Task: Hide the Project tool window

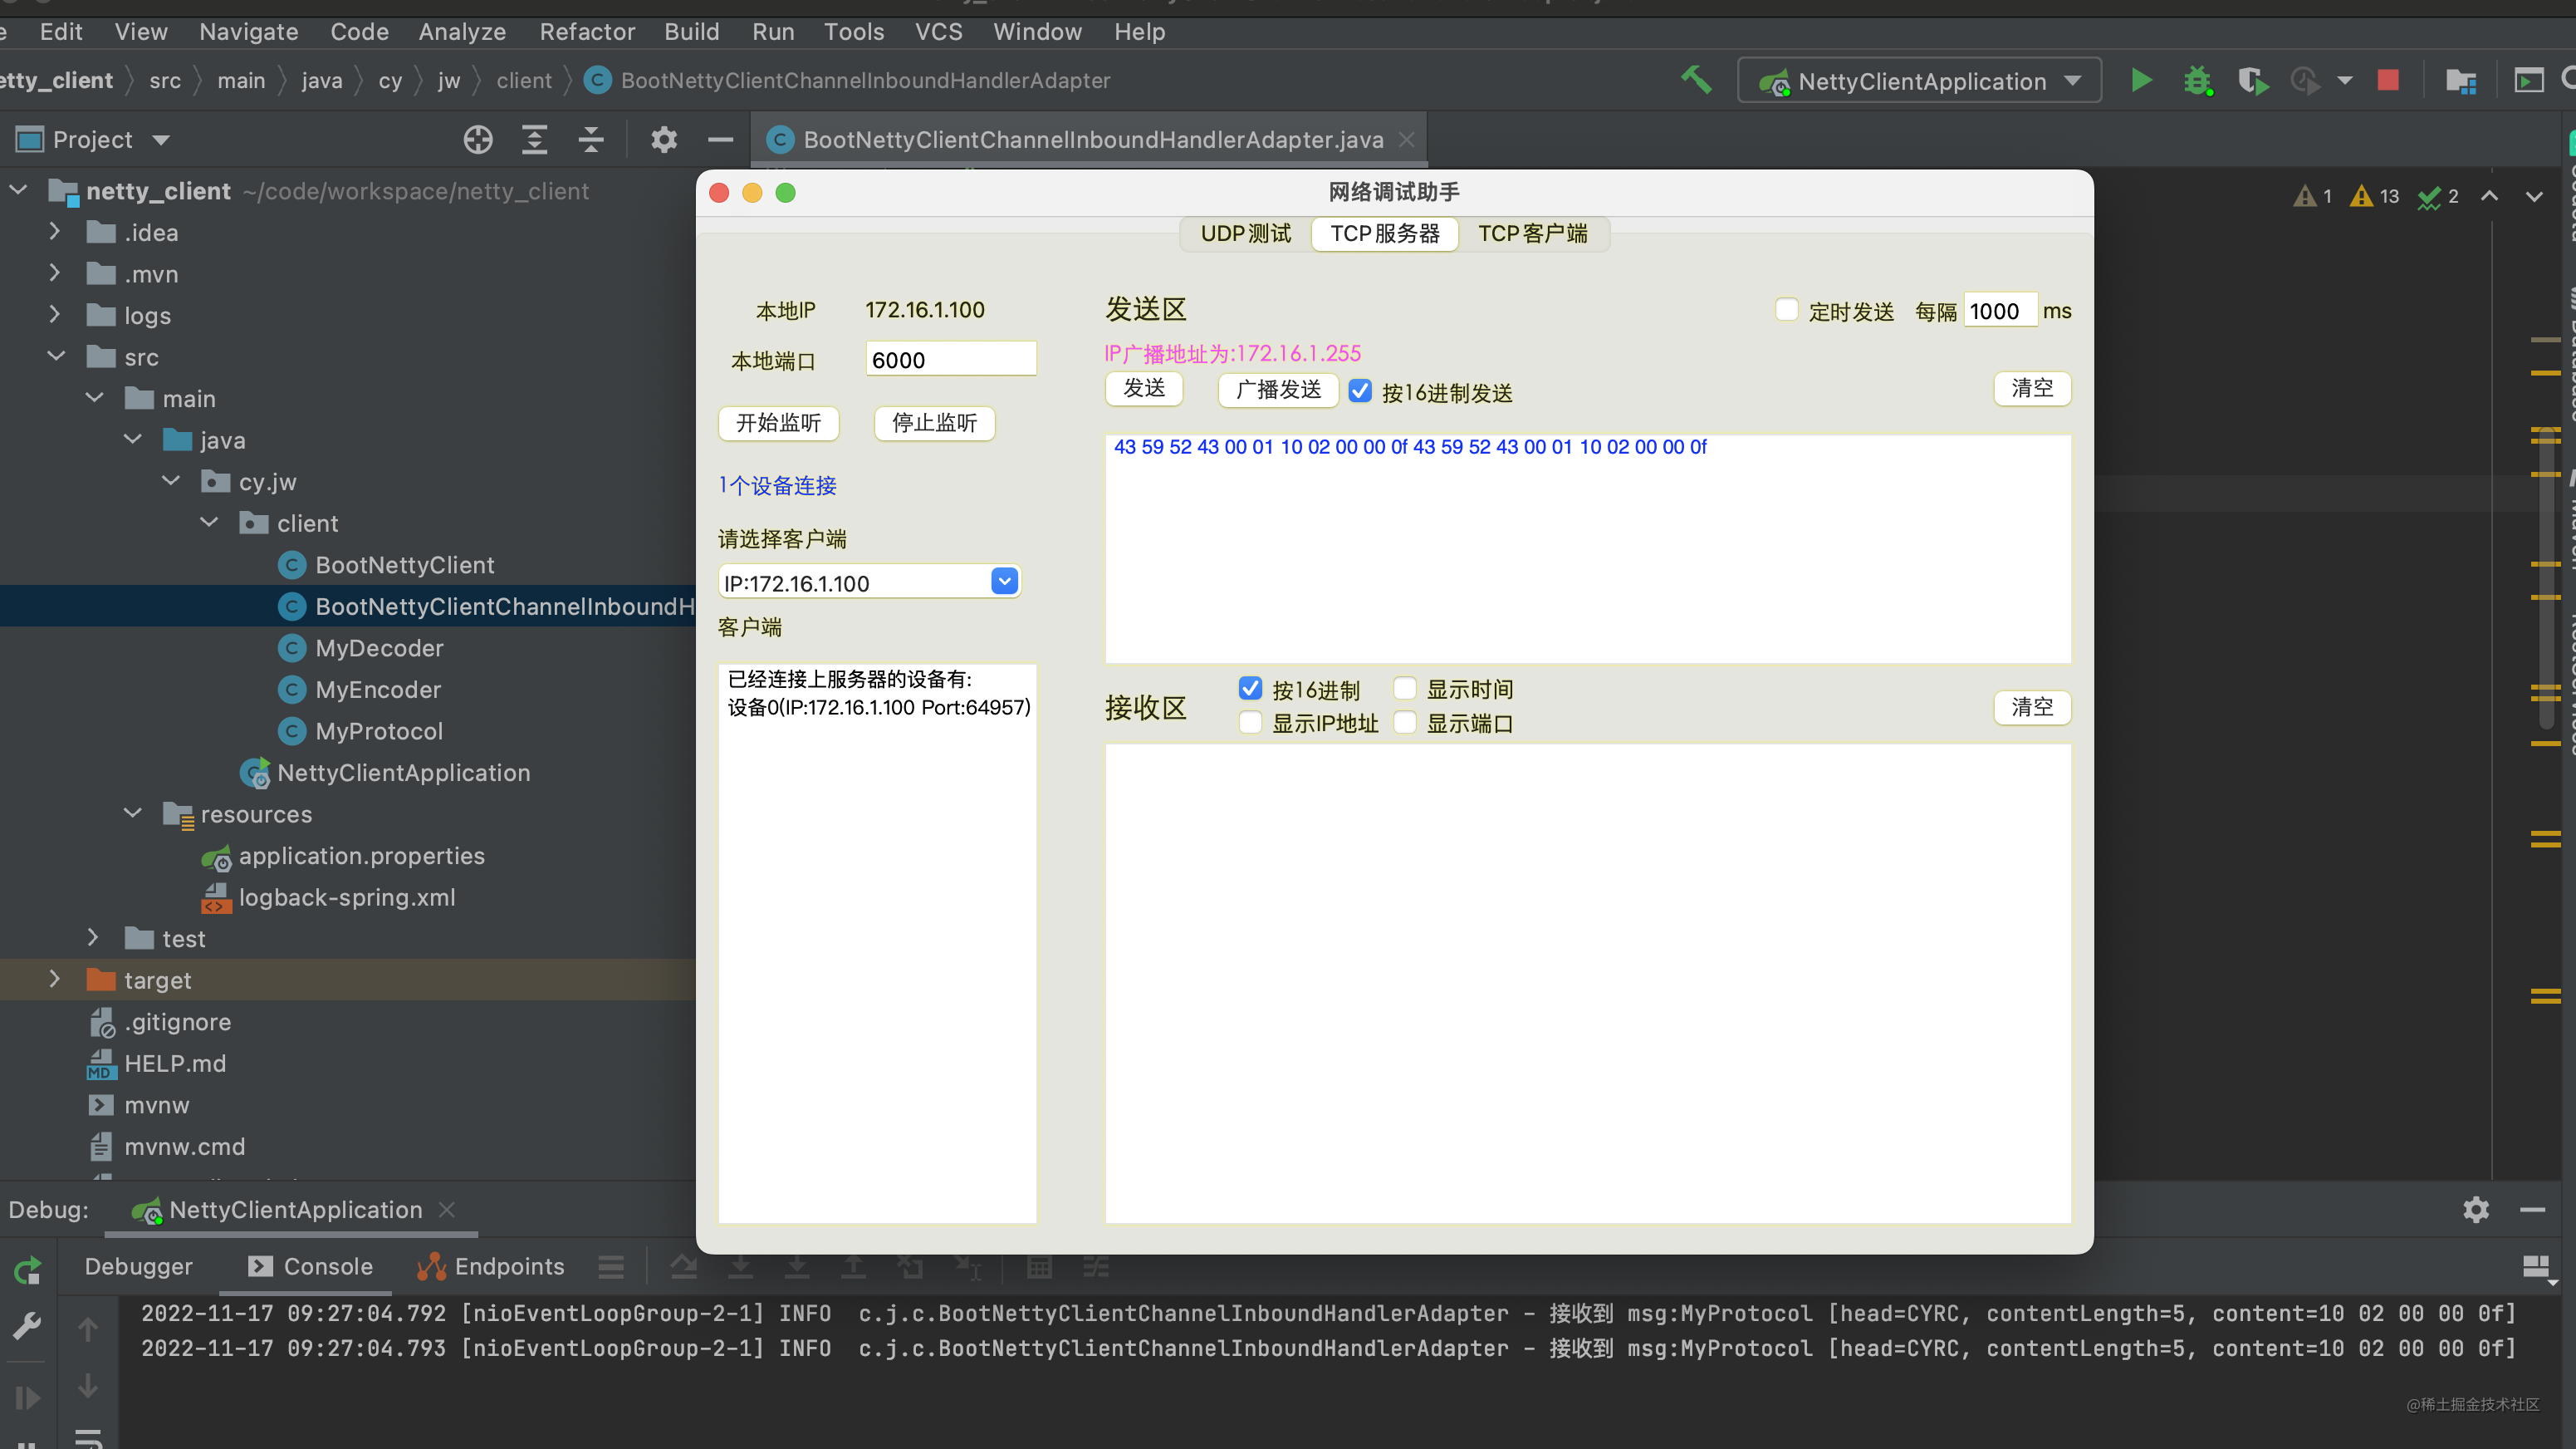Action: coord(720,140)
